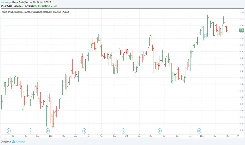Image resolution: width=245 pixels, height=145 pixels.
Task: Click the high value H:17.66
Action: click(41, 6)
